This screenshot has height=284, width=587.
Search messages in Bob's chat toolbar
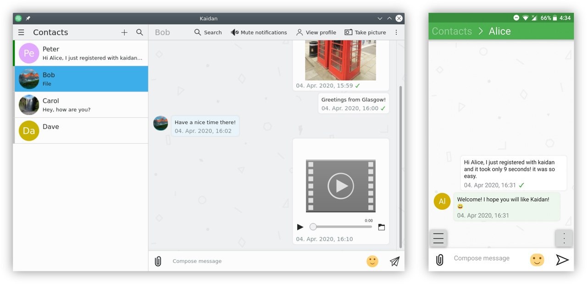(x=208, y=33)
